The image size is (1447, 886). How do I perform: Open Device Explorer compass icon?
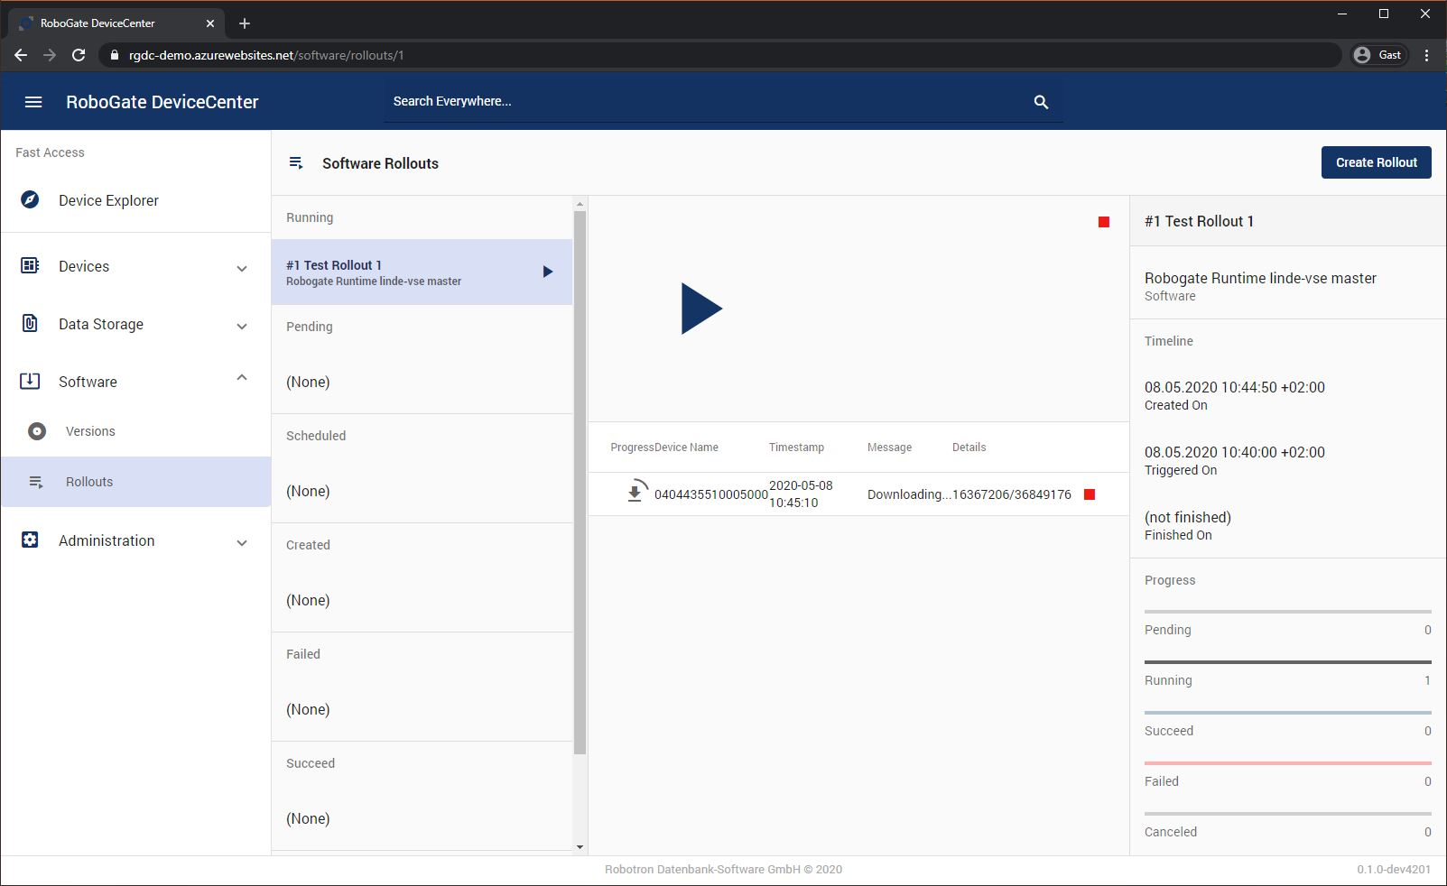30,200
